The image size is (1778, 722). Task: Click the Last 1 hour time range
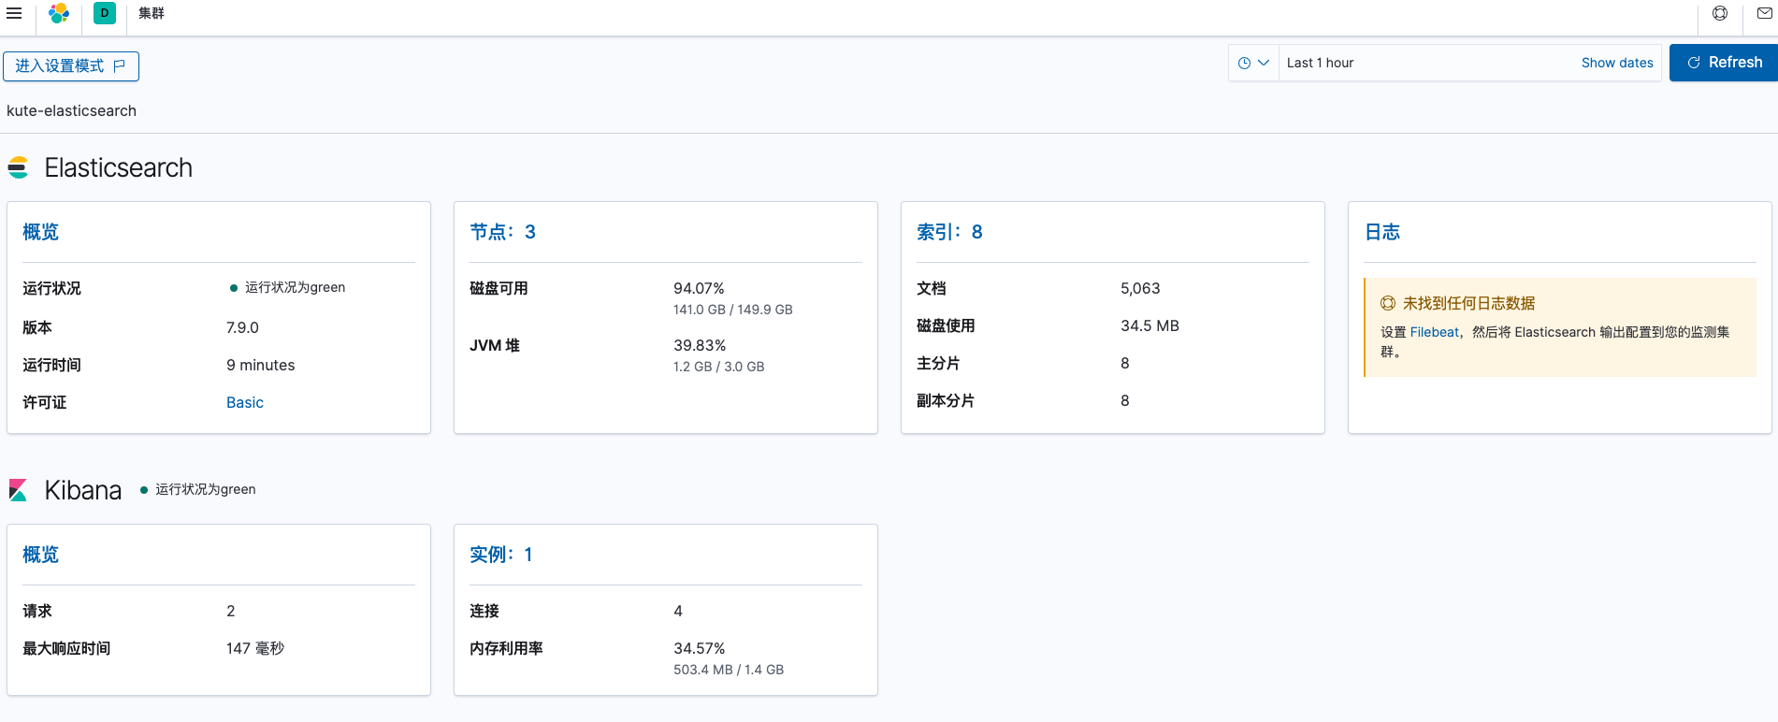pos(1320,63)
